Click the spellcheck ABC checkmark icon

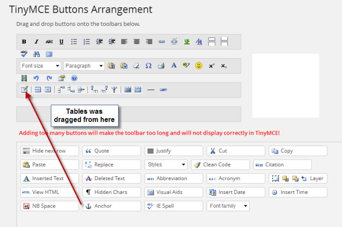click(x=24, y=54)
